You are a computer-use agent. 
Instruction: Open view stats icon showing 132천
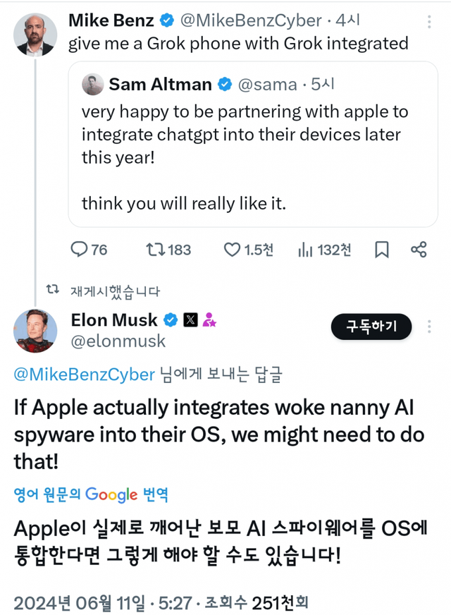[x=306, y=249]
